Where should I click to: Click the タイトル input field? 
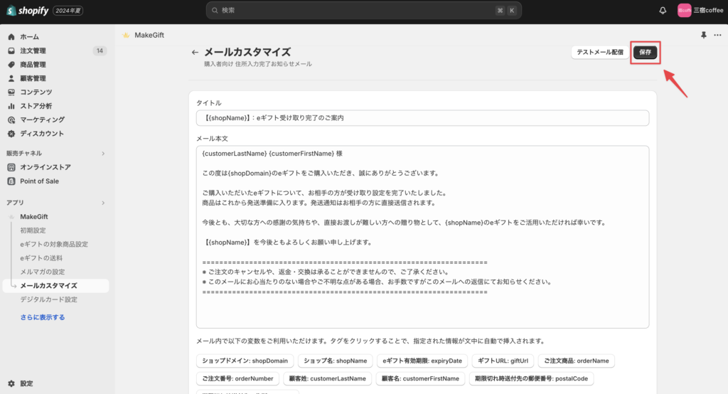click(422, 118)
